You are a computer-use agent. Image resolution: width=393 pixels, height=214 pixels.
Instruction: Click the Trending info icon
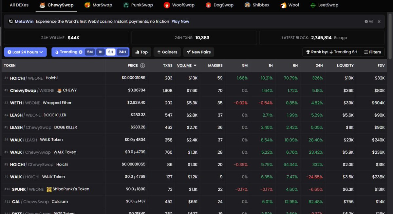click(x=80, y=52)
